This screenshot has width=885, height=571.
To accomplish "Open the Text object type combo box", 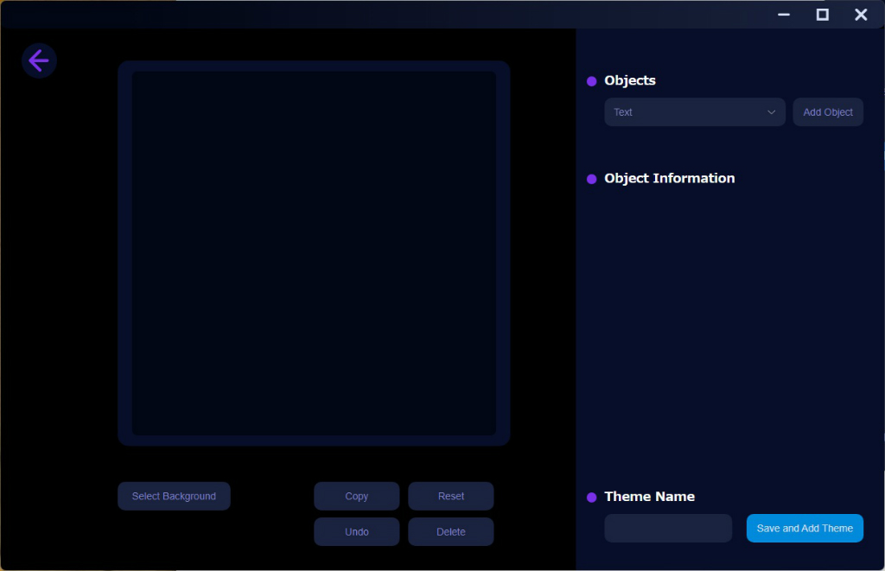I will click(x=695, y=111).
